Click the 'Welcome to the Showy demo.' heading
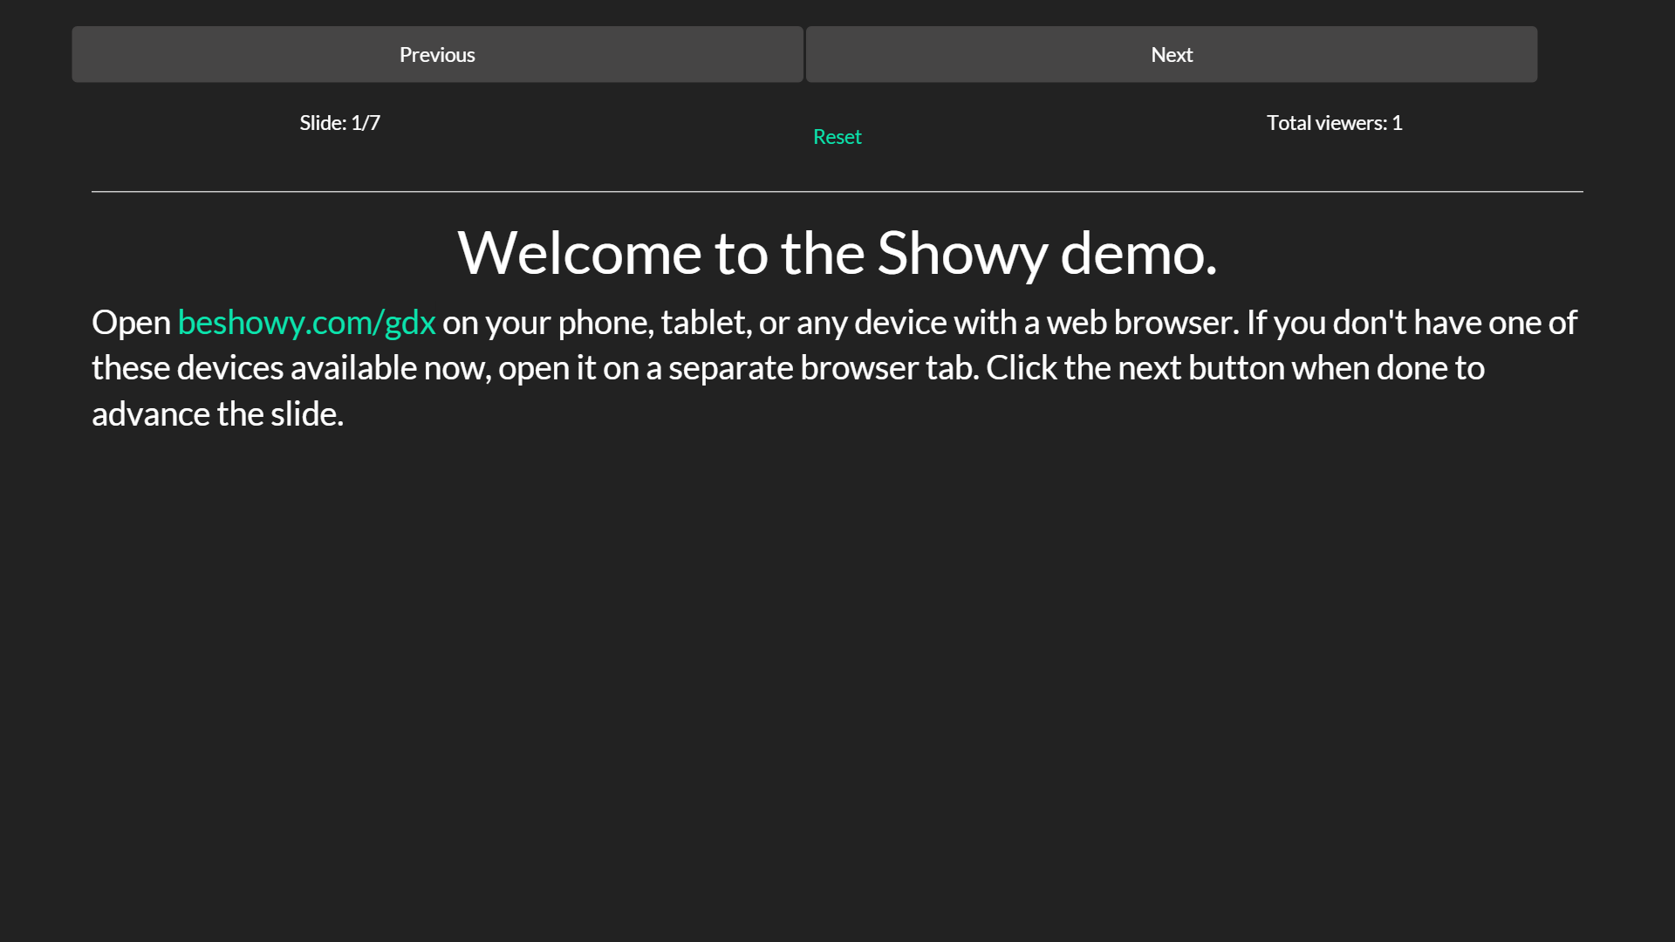Image resolution: width=1675 pixels, height=942 pixels. [x=837, y=253]
